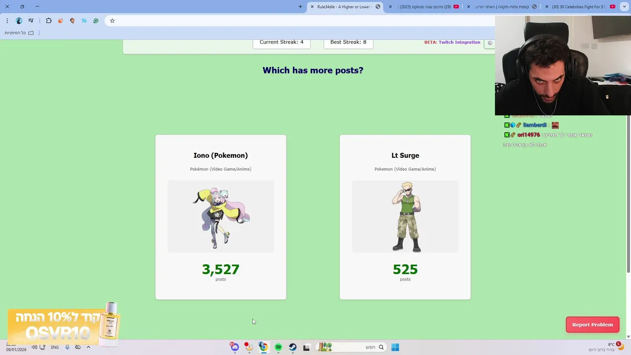Switch ENG input language
Viewport: 631px width, 355px height.
55,347
